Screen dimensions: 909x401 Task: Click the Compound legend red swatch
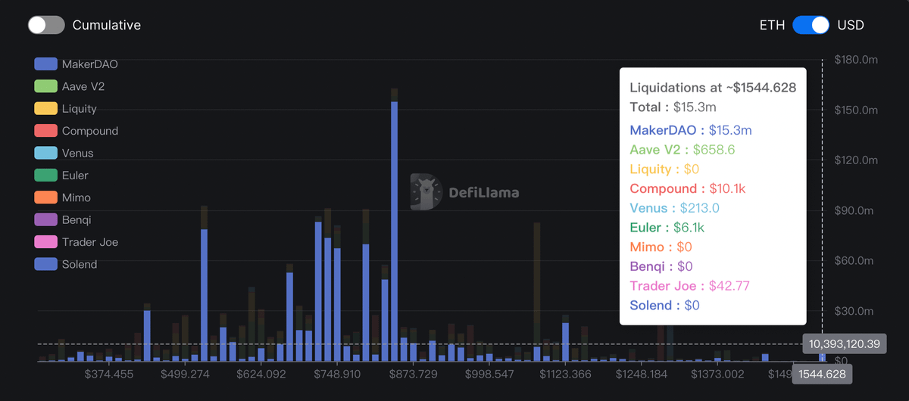46,131
